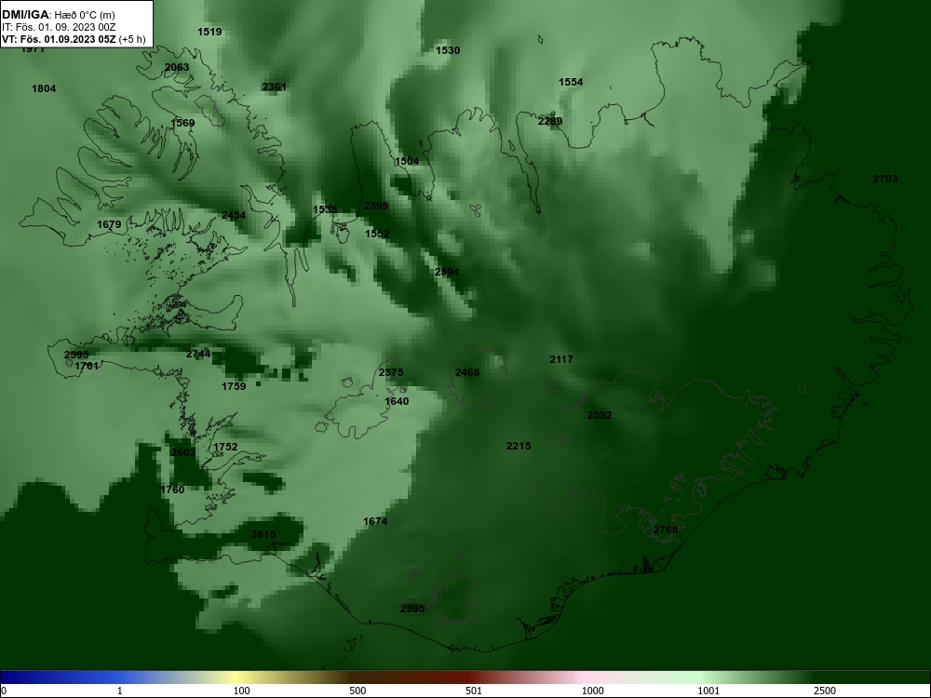Pick the 2603 value
931x698 pixels.
[x=182, y=452]
